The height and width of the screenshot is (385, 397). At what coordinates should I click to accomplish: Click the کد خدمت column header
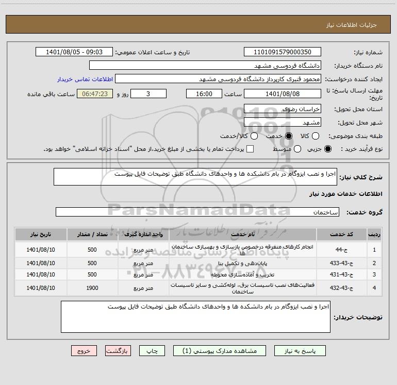pyautogui.click(x=341, y=234)
